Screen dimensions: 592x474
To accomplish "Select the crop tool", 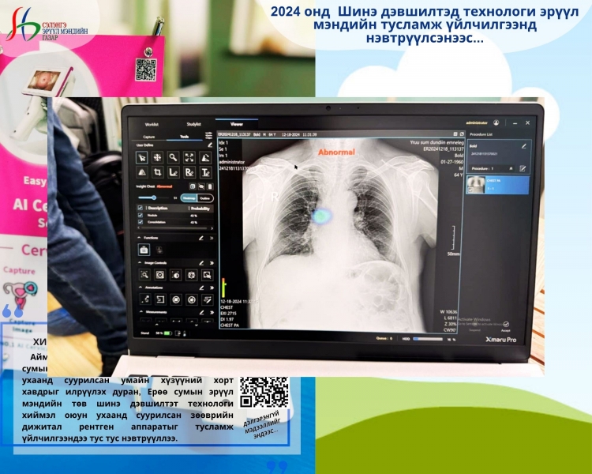I will pos(158,171).
